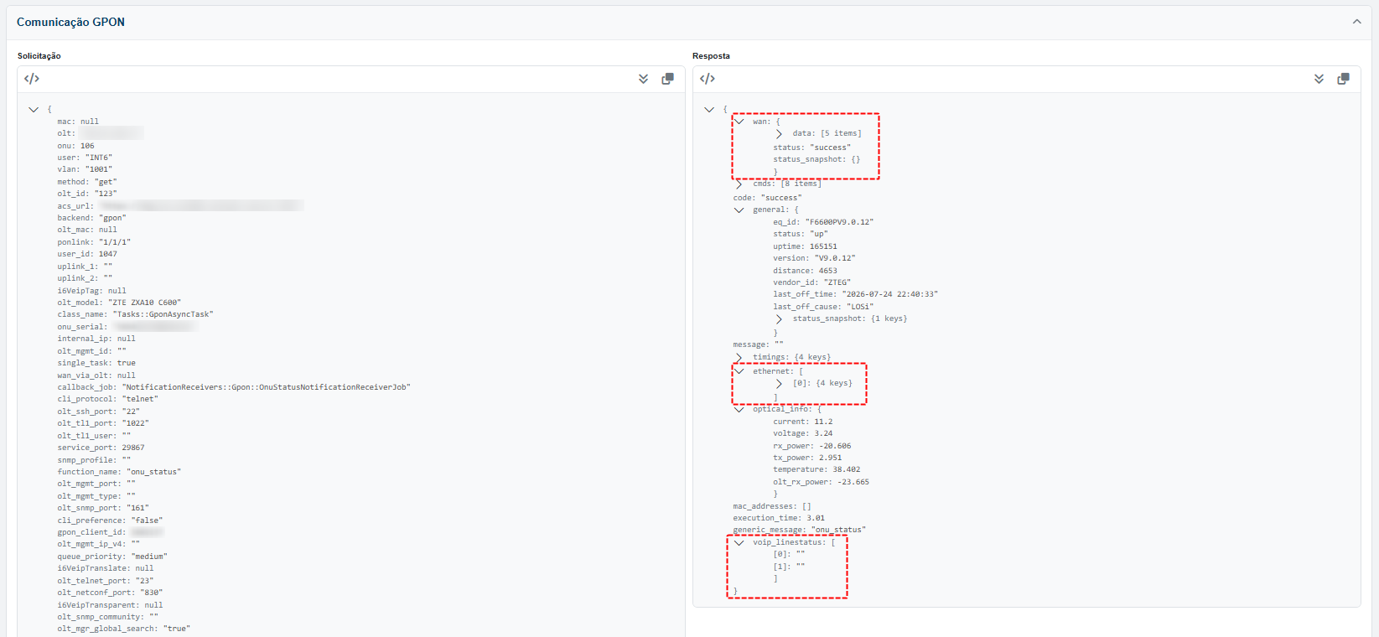Copy Resposta JSON to clipboard
The height and width of the screenshot is (637, 1379).
tap(1343, 79)
